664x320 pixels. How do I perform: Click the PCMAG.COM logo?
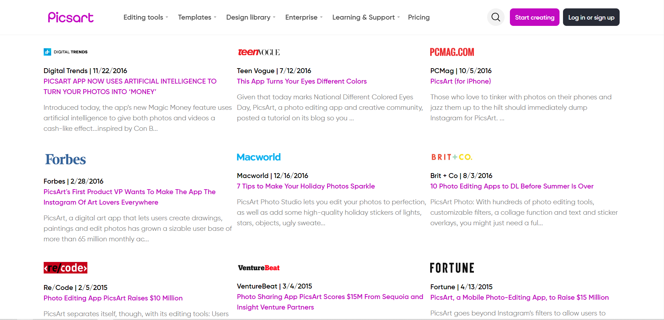coord(452,52)
